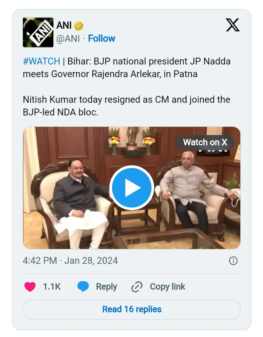Open the X logo in the tweet corner
Image resolution: width=263 pixels, height=337 pixels.
233,25
